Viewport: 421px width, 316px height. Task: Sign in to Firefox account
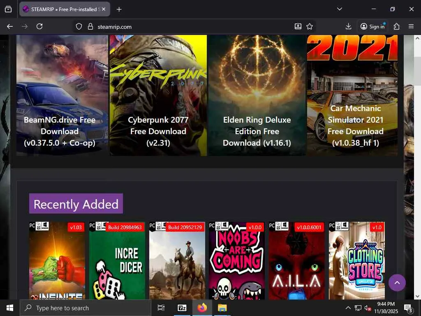point(372,26)
